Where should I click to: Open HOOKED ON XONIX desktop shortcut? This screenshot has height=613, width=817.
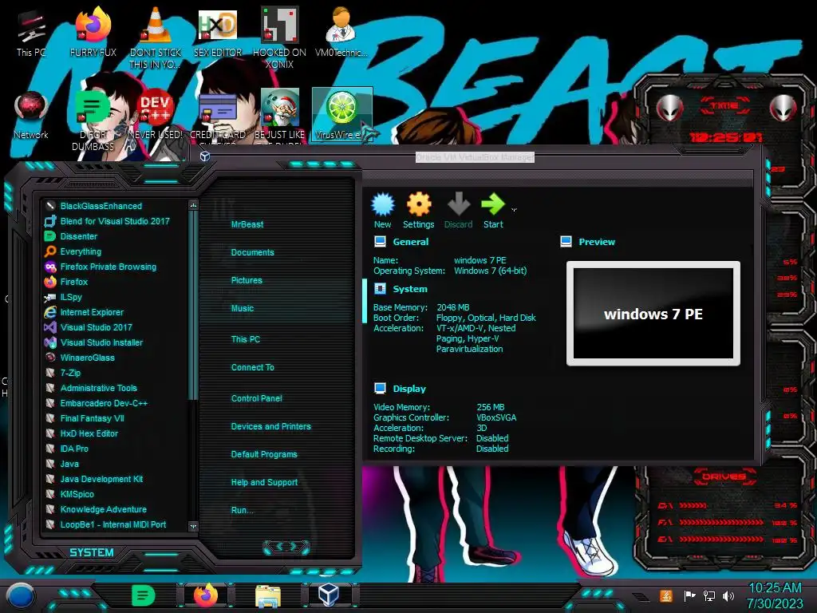pos(280,38)
